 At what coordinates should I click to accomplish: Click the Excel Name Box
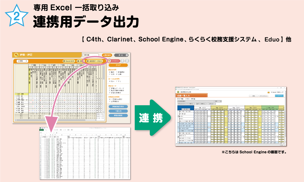(x=43, y=133)
